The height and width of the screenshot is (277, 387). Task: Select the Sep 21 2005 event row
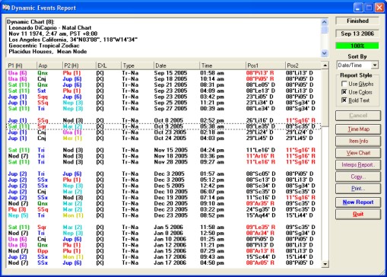[163, 85]
